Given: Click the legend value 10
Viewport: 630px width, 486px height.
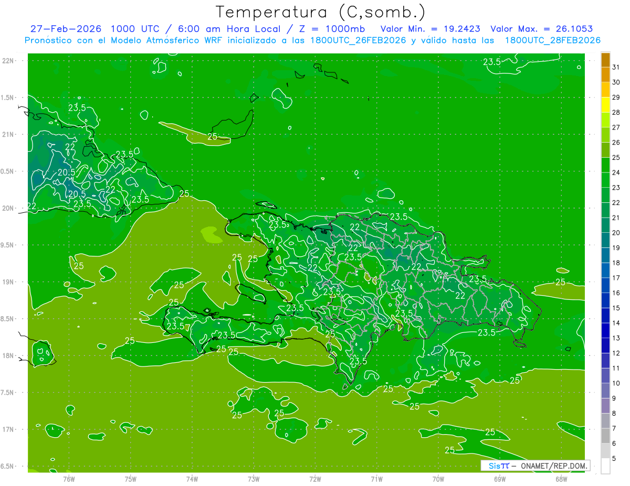Looking at the screenshot, I should tap(616, 383).
